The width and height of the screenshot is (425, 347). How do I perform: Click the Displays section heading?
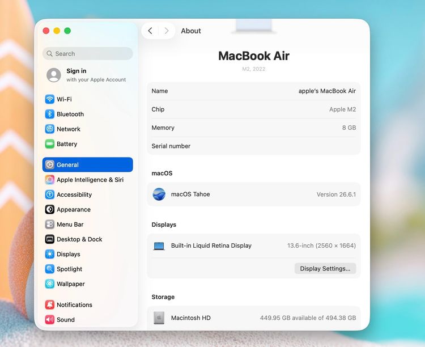tap(164, 225)
